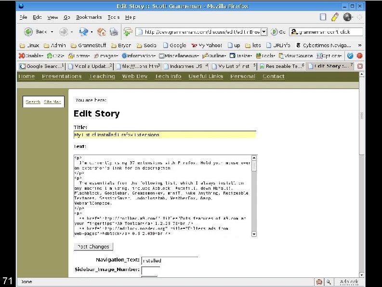Screen dimensions: 382x287
Task: Open the Bryan bookmarks folder
Action: click(121, 45)
